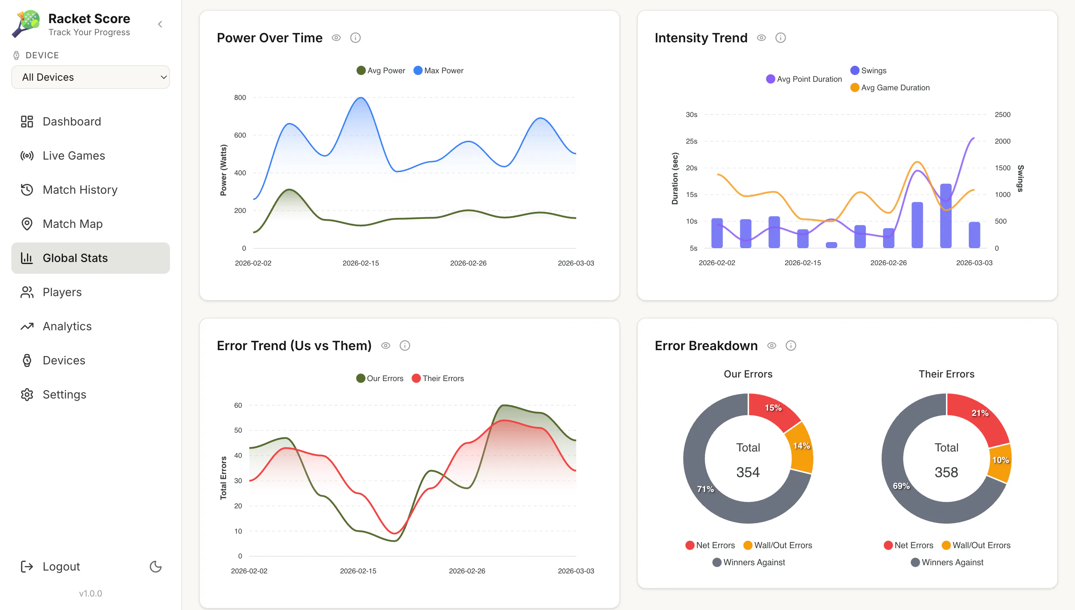Click the Racket Score paddle logo
The height and width of the screenshot is (610, 1075).
[26, 24]
